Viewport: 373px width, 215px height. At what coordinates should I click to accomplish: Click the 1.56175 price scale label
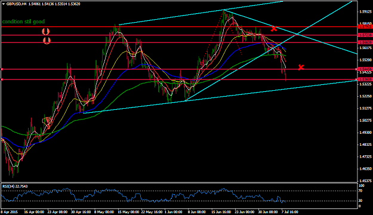(366, 48)
